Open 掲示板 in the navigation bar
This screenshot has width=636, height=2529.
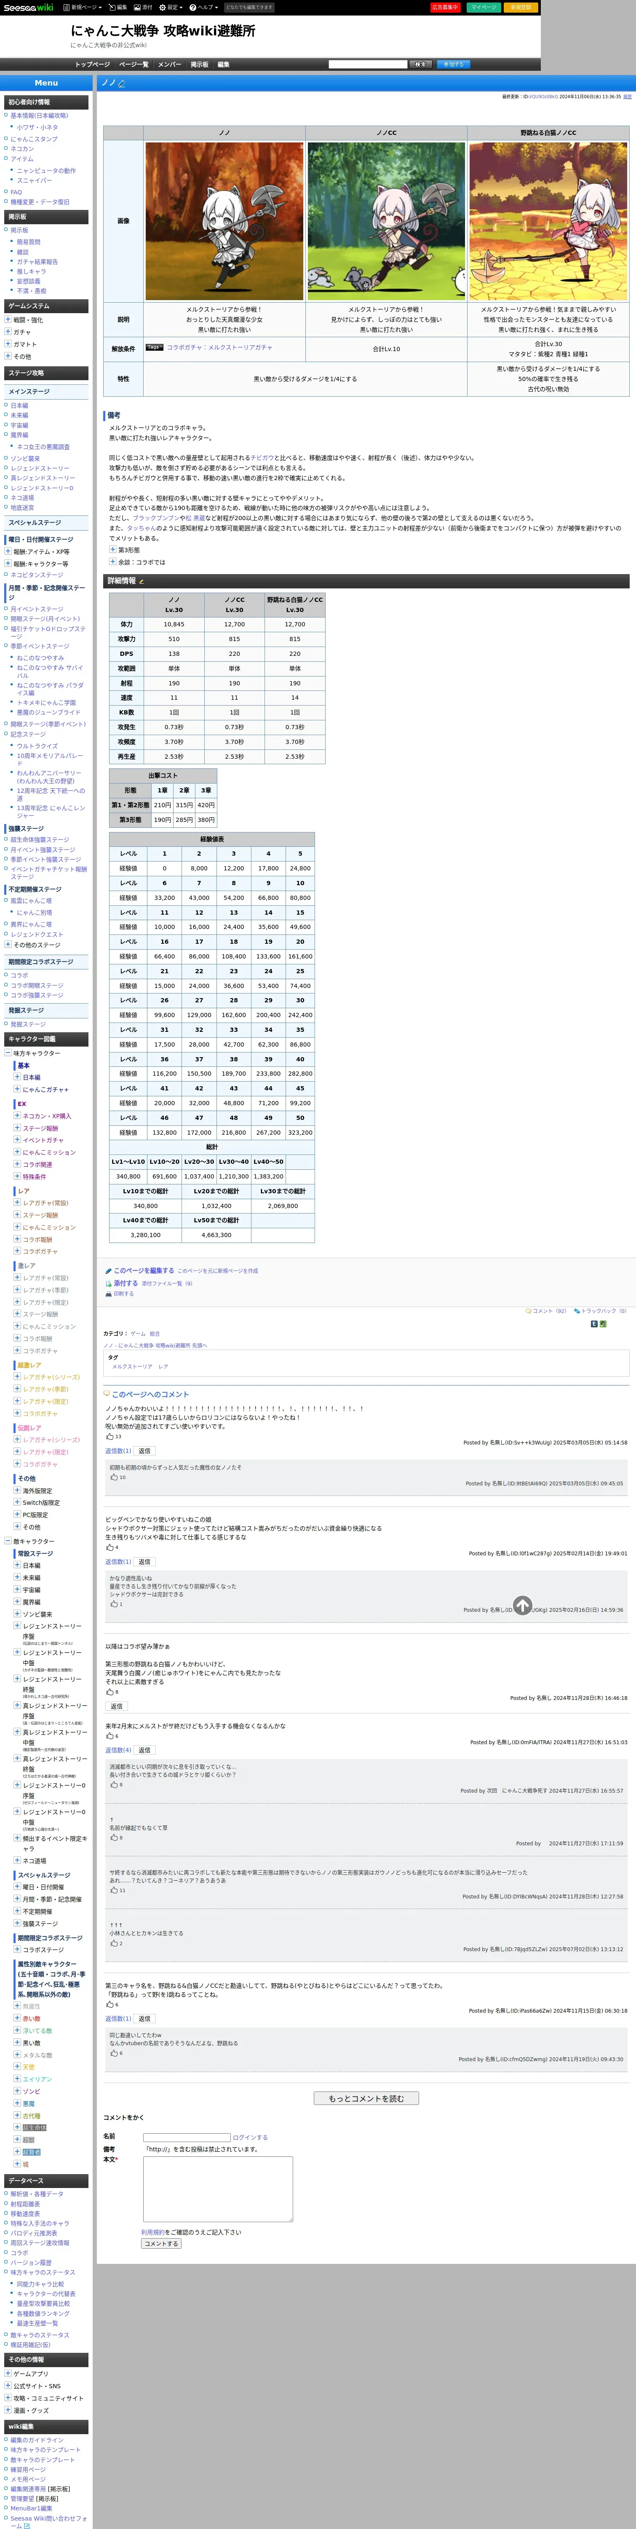pos(199,65)
